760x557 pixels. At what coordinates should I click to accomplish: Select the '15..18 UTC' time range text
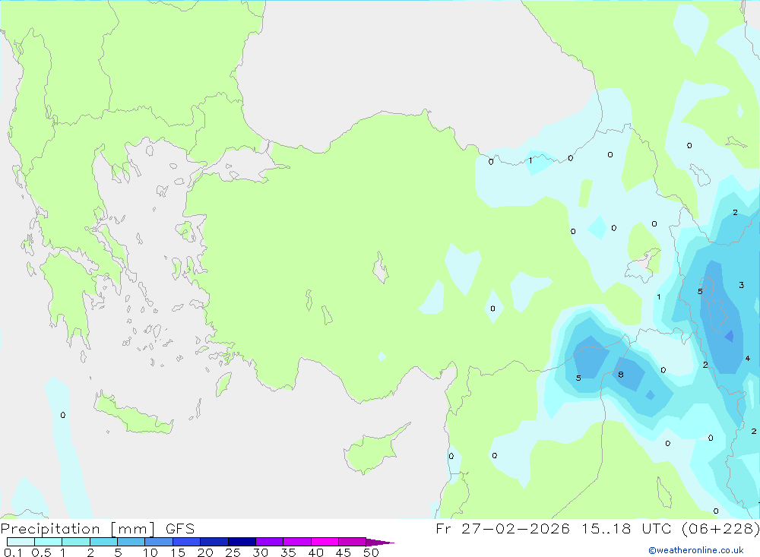point(626,528)
